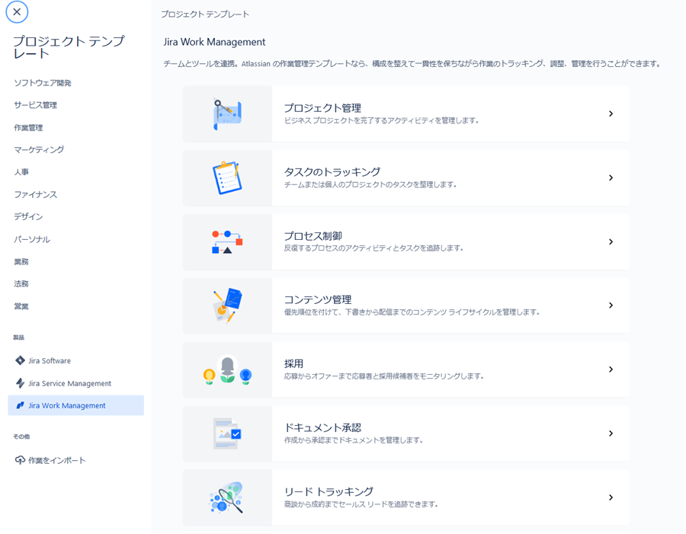Click the プロセス制御 flowchart icon
This screenshot has height=534, width=686.
tap(227, 241)
